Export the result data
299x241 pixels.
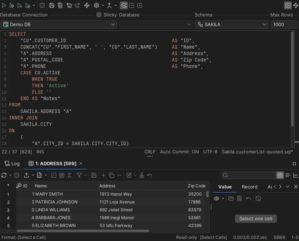[x=26, y=175]
